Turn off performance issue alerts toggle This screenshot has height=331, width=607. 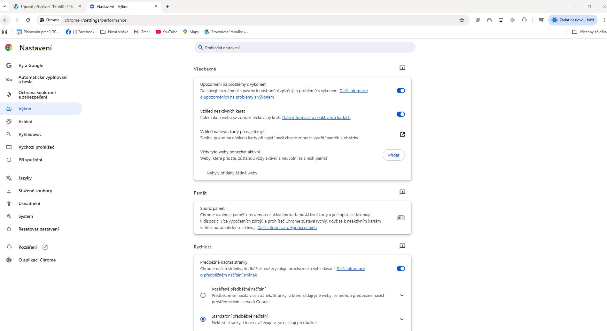click(401, 91)
